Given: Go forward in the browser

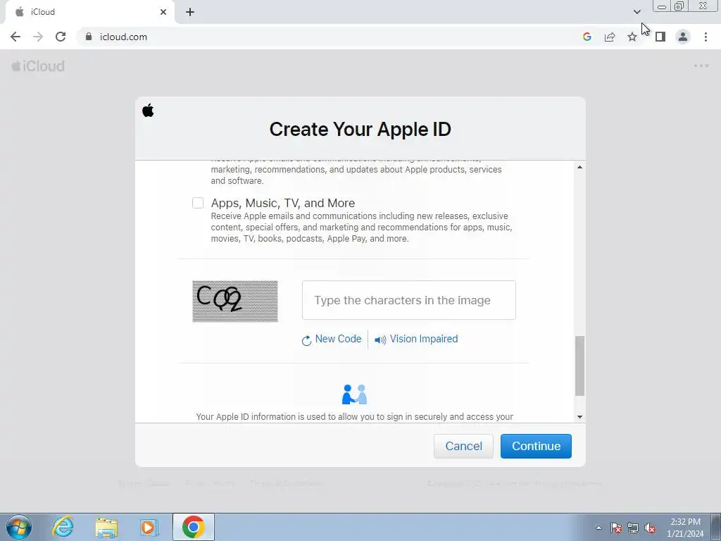Looking at the screenshot, I should [38, 37].
